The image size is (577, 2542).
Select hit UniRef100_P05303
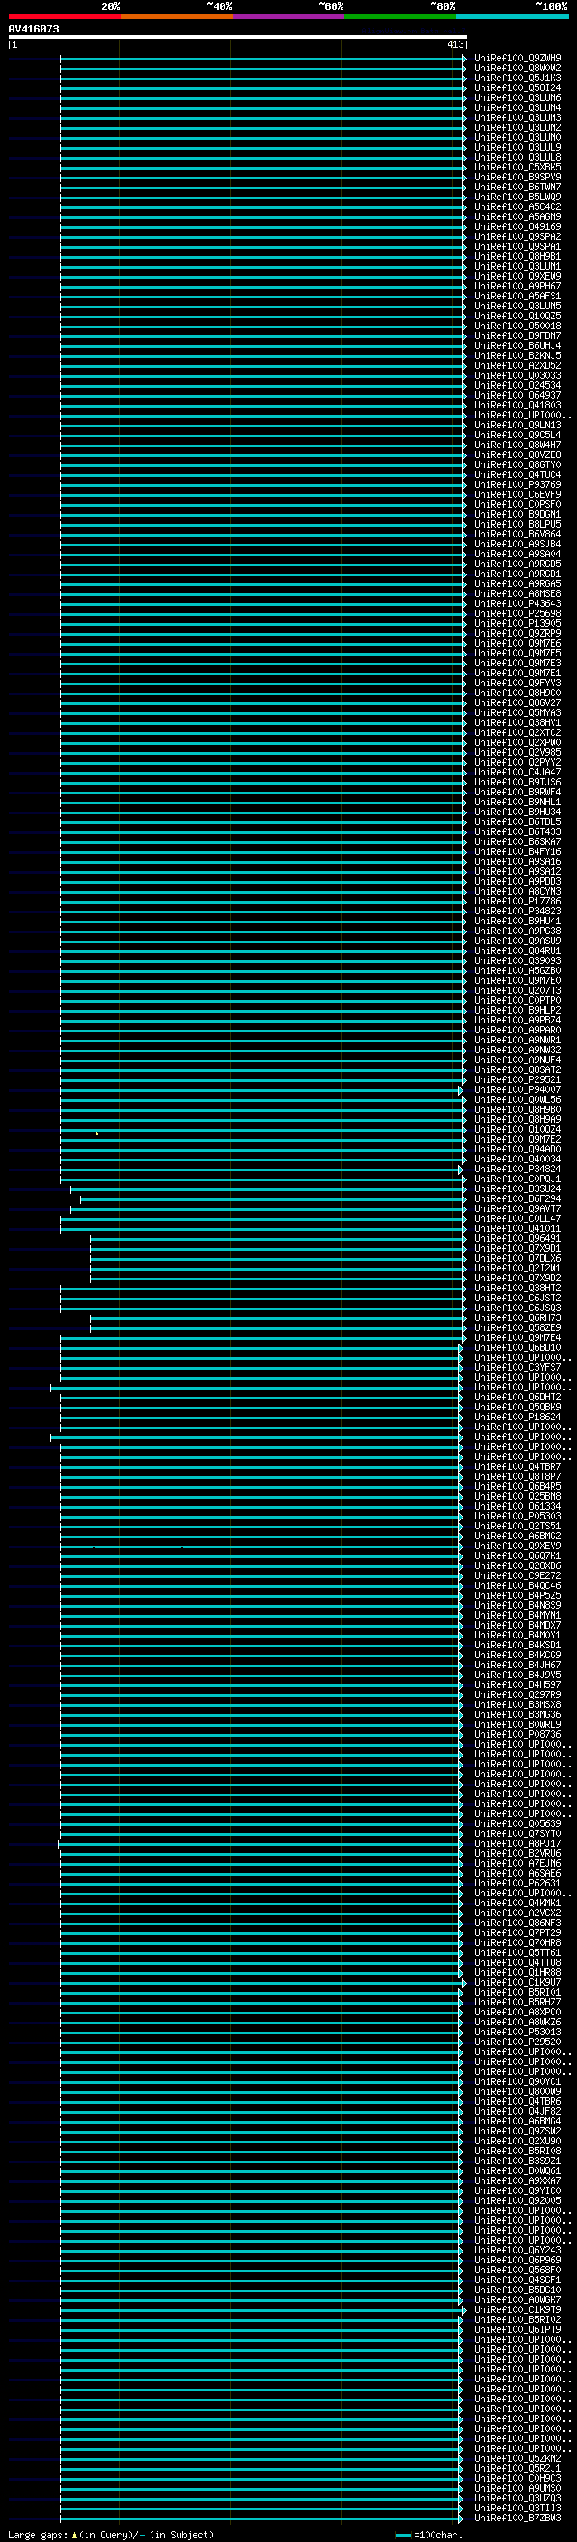tap(517, 1516)
